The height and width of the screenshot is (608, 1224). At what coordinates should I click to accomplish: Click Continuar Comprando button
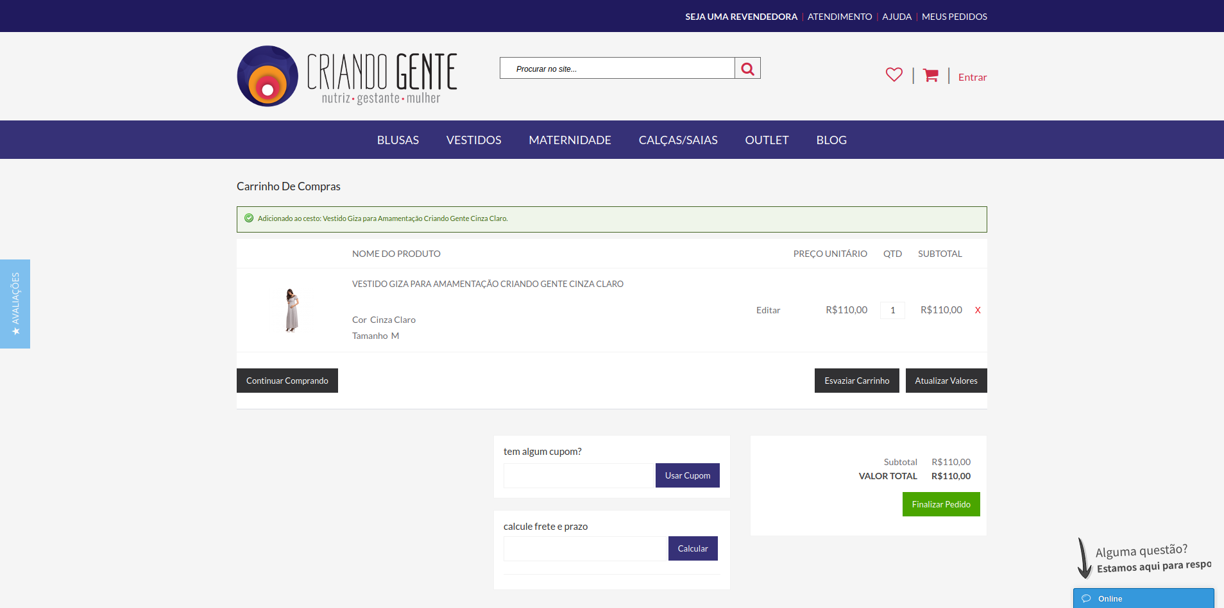287,381
